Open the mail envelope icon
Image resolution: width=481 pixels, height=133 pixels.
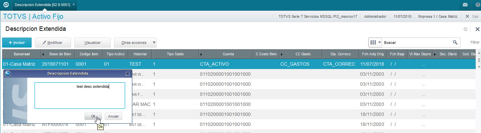coord(465,5)
